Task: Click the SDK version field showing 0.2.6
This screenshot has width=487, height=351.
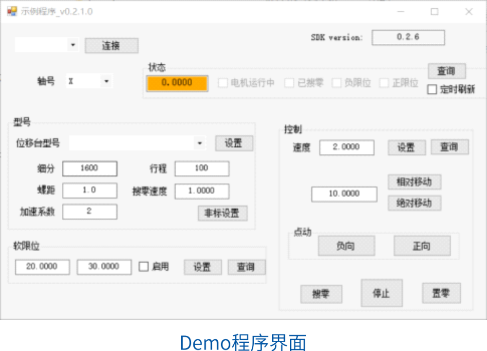Action: 408,37
